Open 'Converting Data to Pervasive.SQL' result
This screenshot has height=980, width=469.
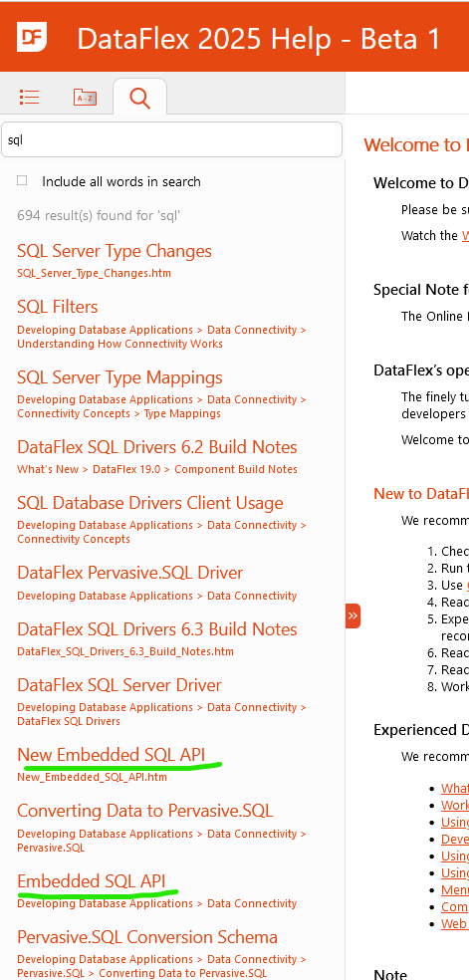point(145,811)
